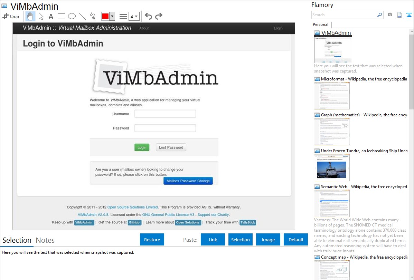This screenshot has width=414, height=280.
Task: Click the ViMbAdmin title in snapshot list
Action: coord(336,33)
